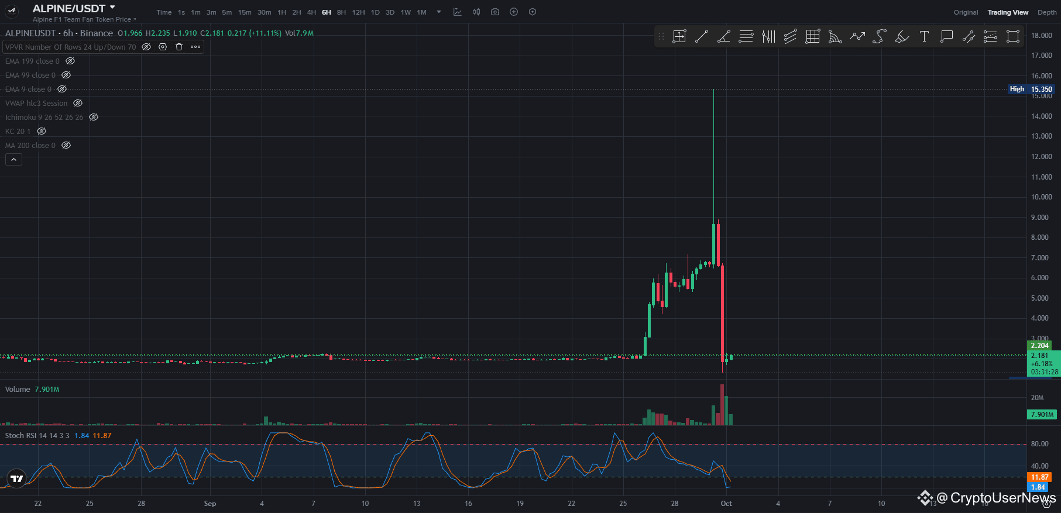The image size is (1061, 513).
Task: Select the 15m timeframe
Action: (x=245, y=12)
